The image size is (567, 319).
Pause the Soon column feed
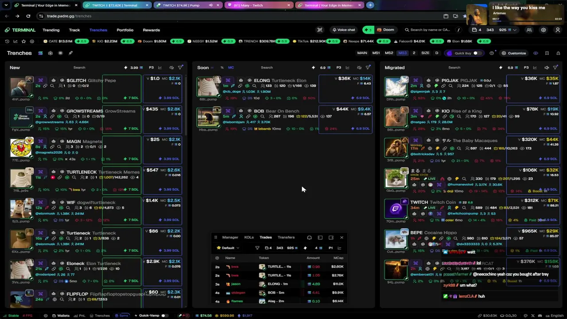coord(212,68)
